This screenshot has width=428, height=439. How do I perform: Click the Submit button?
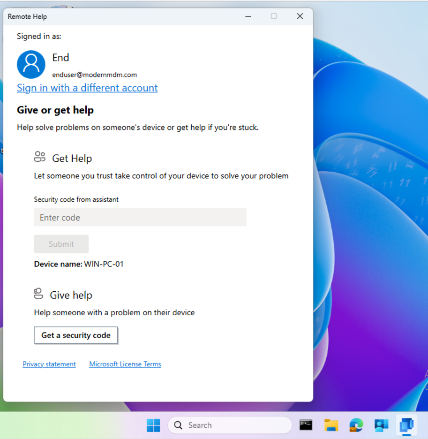[61, 244]
